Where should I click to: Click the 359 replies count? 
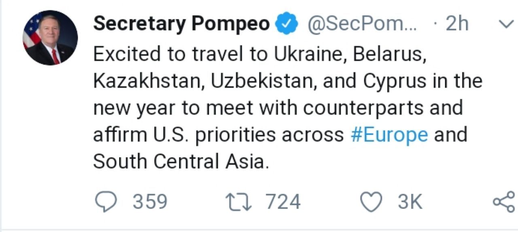point(150,202)
